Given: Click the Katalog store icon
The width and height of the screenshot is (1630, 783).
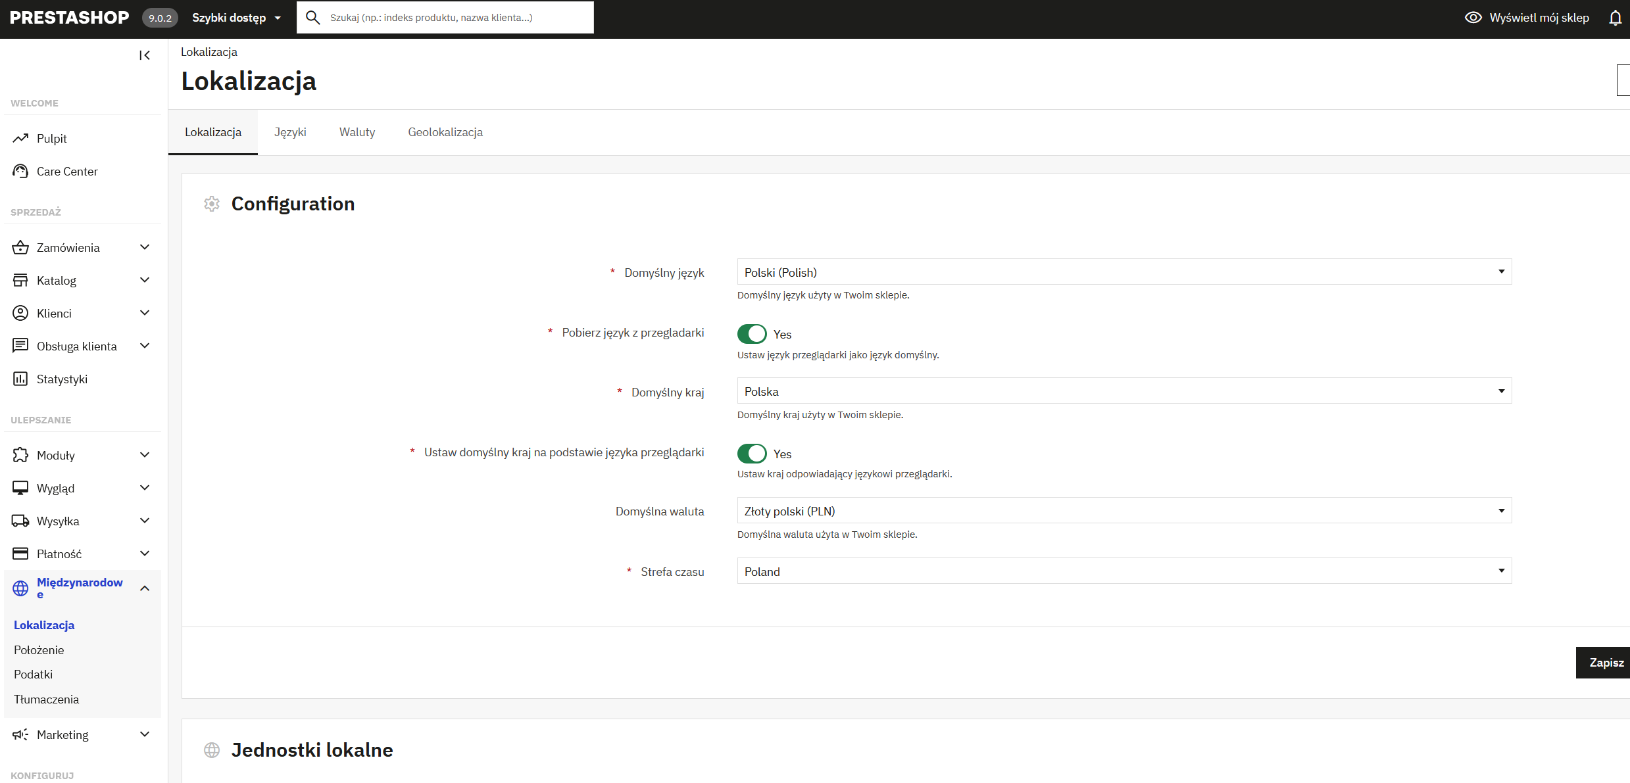Looking at the screenshot, I should [x=20, y=280].
